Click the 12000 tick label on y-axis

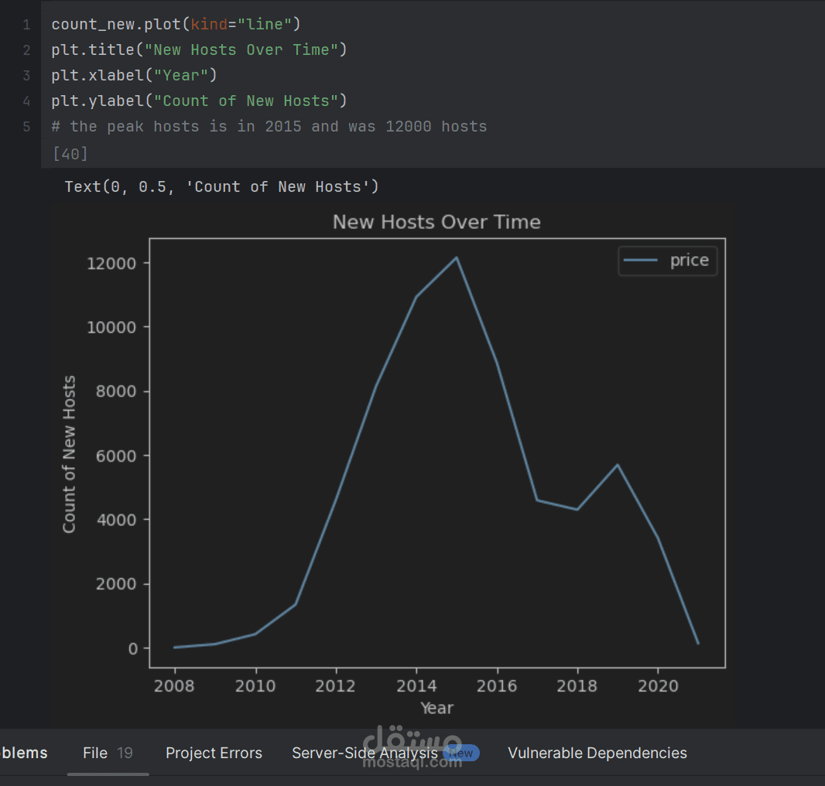(111, 263)
